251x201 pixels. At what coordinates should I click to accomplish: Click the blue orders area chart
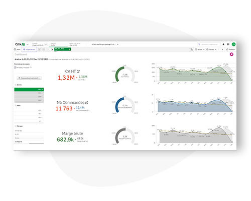click(193, 104)
